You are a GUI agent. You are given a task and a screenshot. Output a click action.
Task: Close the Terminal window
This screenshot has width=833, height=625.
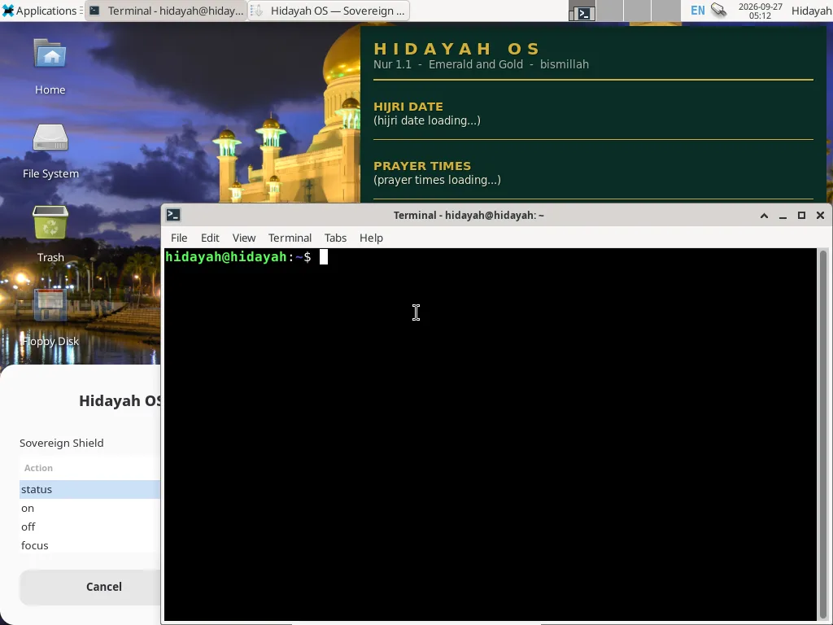click(820, 215)
